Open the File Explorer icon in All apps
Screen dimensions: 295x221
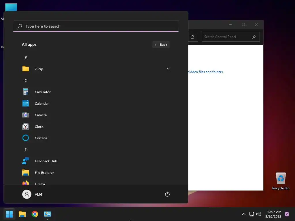pyautogui.click(x=26, y=173)
